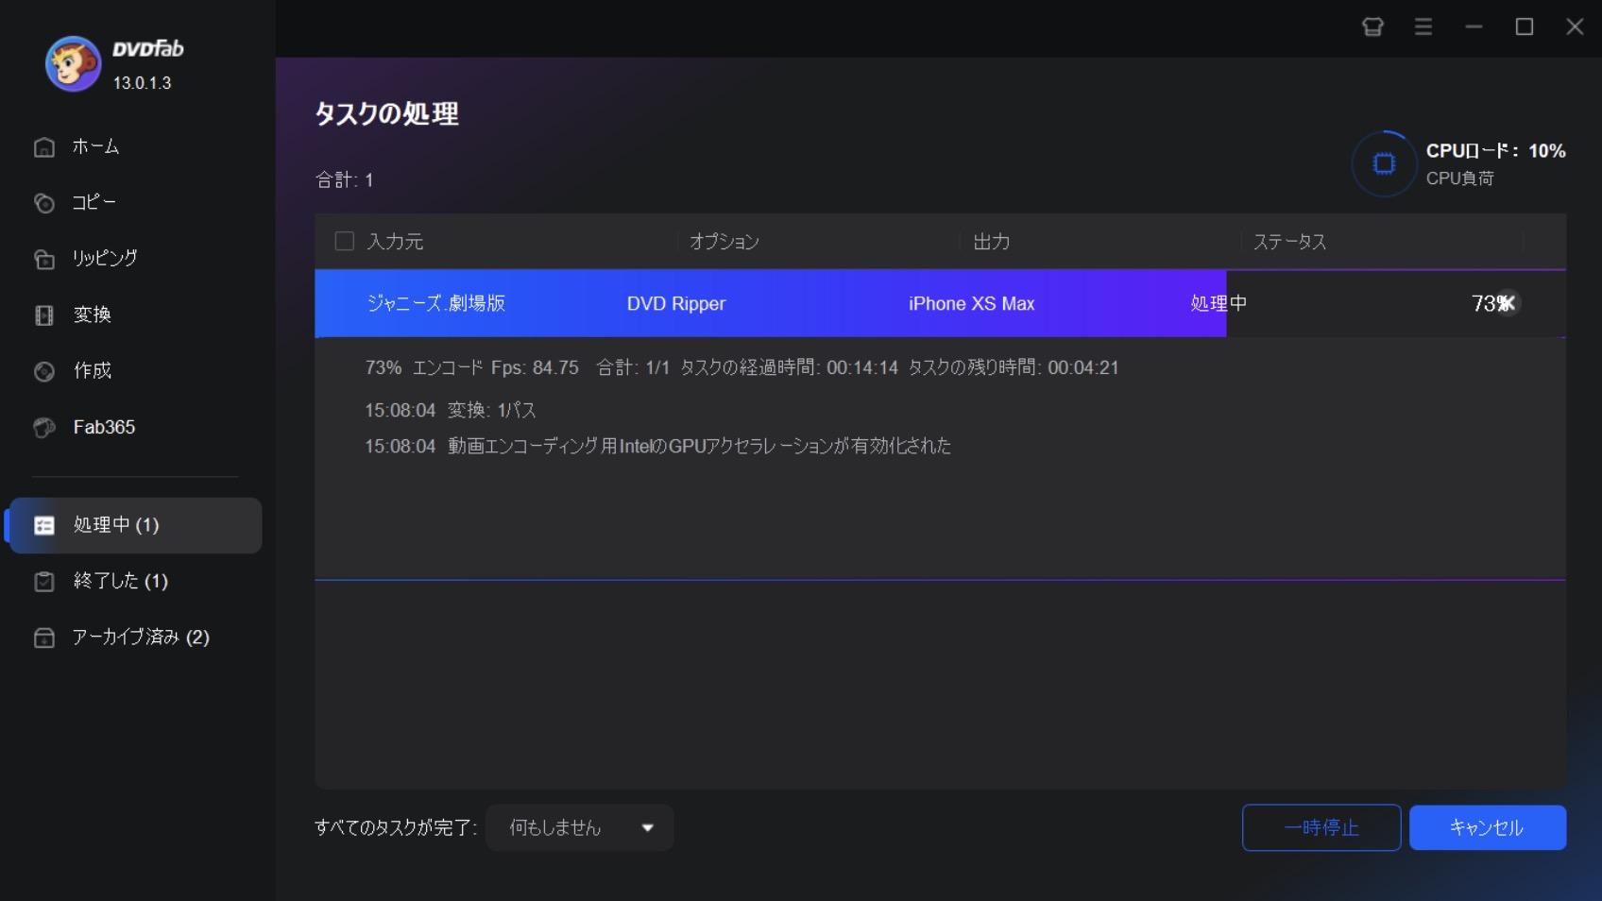Select the ジャニーズ.劇場版 task name
Image resolution: width=1602 pixels, height=901 pixels.
(435, 303)
